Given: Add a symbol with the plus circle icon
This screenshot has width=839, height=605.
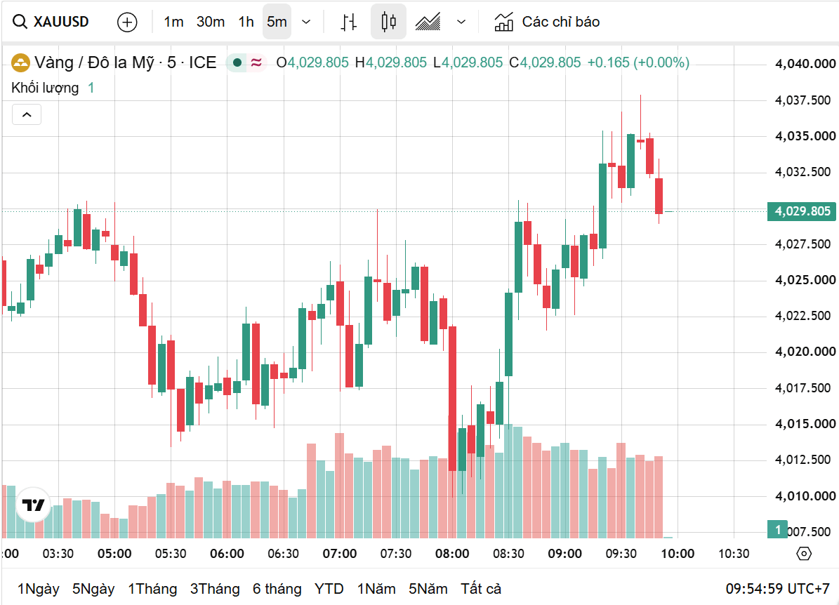Looking at the screenshot, I should [127, 22].
